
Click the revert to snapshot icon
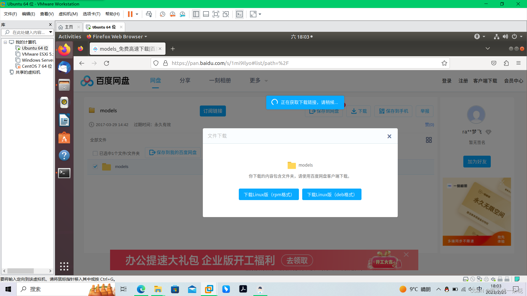[172, 14]
